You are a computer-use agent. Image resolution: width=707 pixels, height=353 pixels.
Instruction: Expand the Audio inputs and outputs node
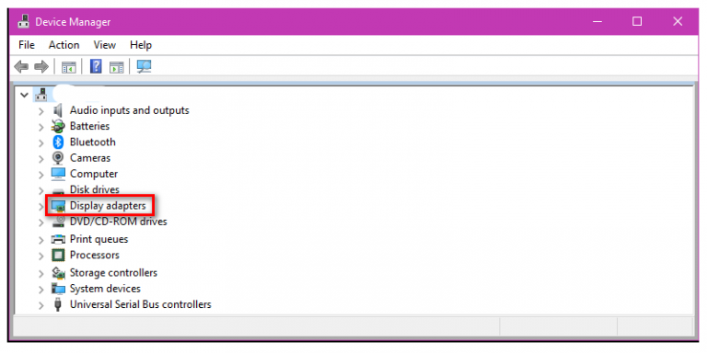(41, 111)
